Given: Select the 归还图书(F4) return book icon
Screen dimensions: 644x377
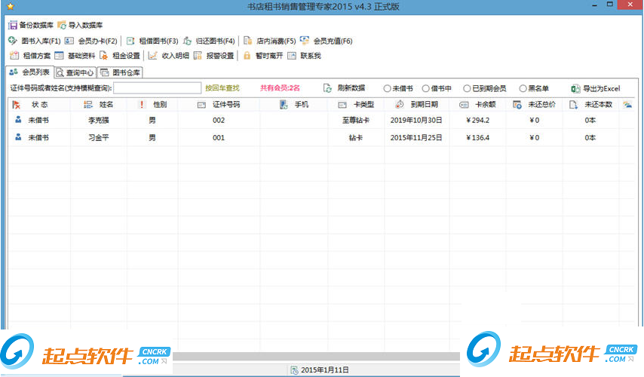Looking at the screenshot, I should (187, 41).
